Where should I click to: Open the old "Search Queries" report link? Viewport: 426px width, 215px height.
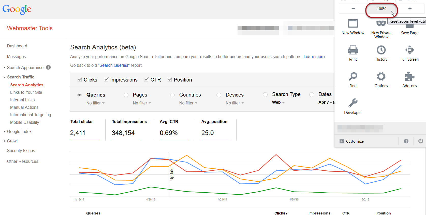pos(114,65)
